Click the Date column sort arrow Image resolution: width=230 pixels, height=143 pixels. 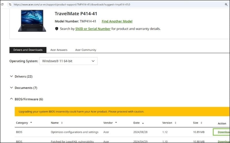coord(143,123)
